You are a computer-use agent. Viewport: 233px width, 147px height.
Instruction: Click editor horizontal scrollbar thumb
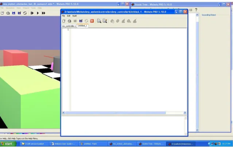(116, 113)
